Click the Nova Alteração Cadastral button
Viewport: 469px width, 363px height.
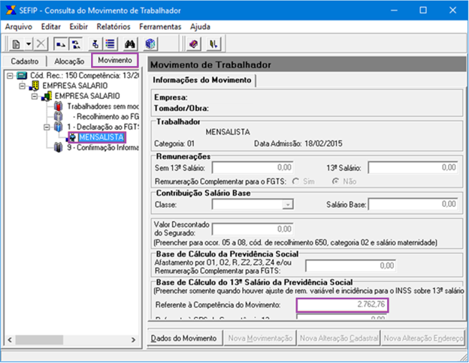339,338
